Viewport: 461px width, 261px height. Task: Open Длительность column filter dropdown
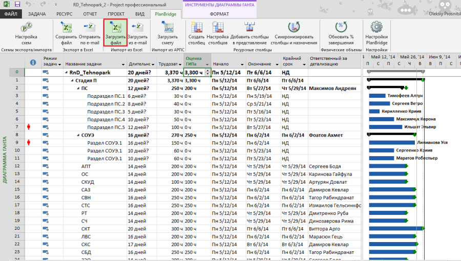[153, 64]
